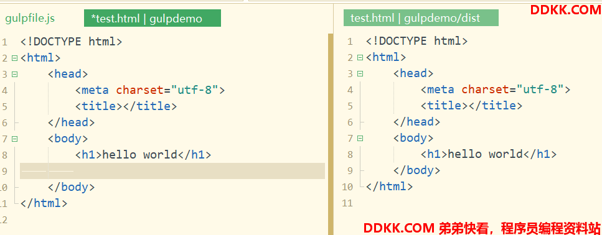This screenshot has width=602, height=235.
Task: Click the closing </html> tag in gulpdemo/dist editor
Action: 389,187
